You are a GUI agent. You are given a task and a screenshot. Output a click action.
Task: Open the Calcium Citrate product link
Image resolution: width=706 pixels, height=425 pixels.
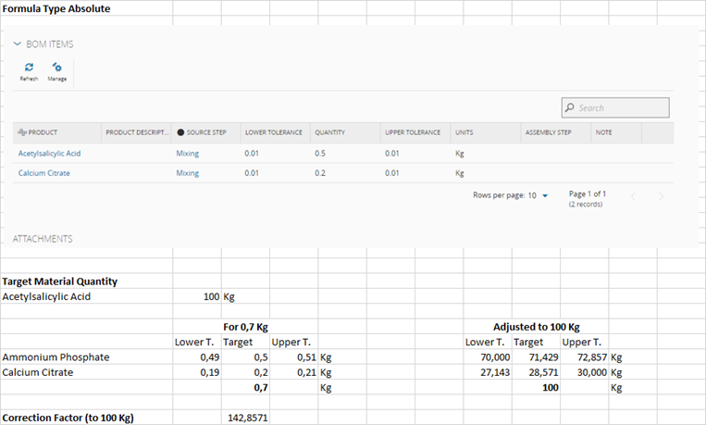tap(44, 173)
